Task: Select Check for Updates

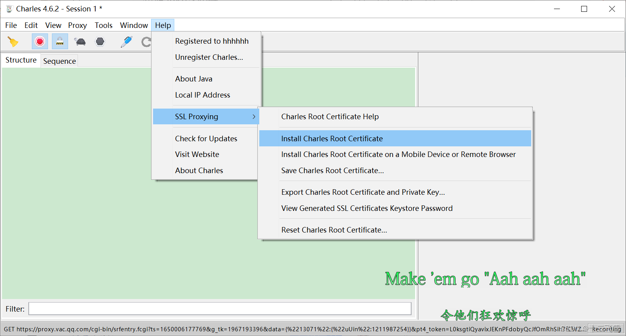Action: 206,138
